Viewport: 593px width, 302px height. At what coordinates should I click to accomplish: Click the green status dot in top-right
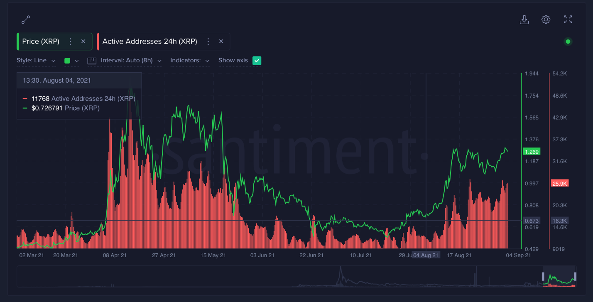click(x=568, y=42)
